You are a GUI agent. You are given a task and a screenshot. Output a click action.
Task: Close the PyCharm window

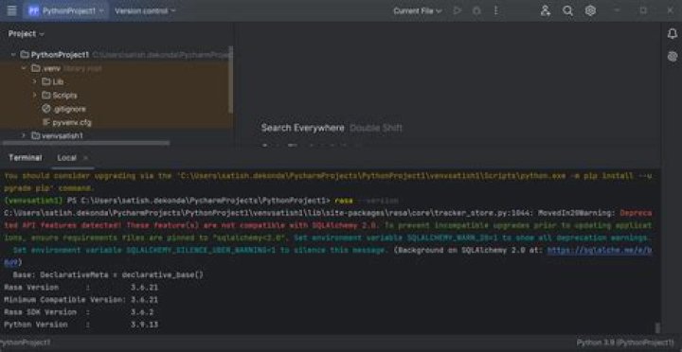point(671,10)
